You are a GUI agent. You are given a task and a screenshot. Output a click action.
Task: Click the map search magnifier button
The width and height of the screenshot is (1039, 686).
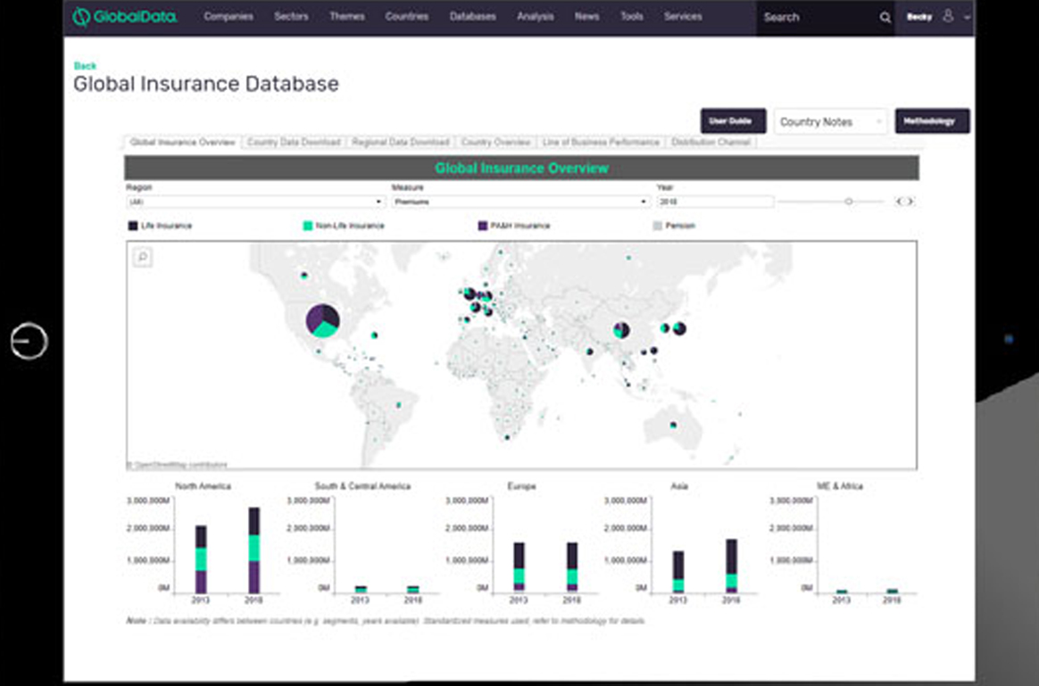tap(143, 257)
